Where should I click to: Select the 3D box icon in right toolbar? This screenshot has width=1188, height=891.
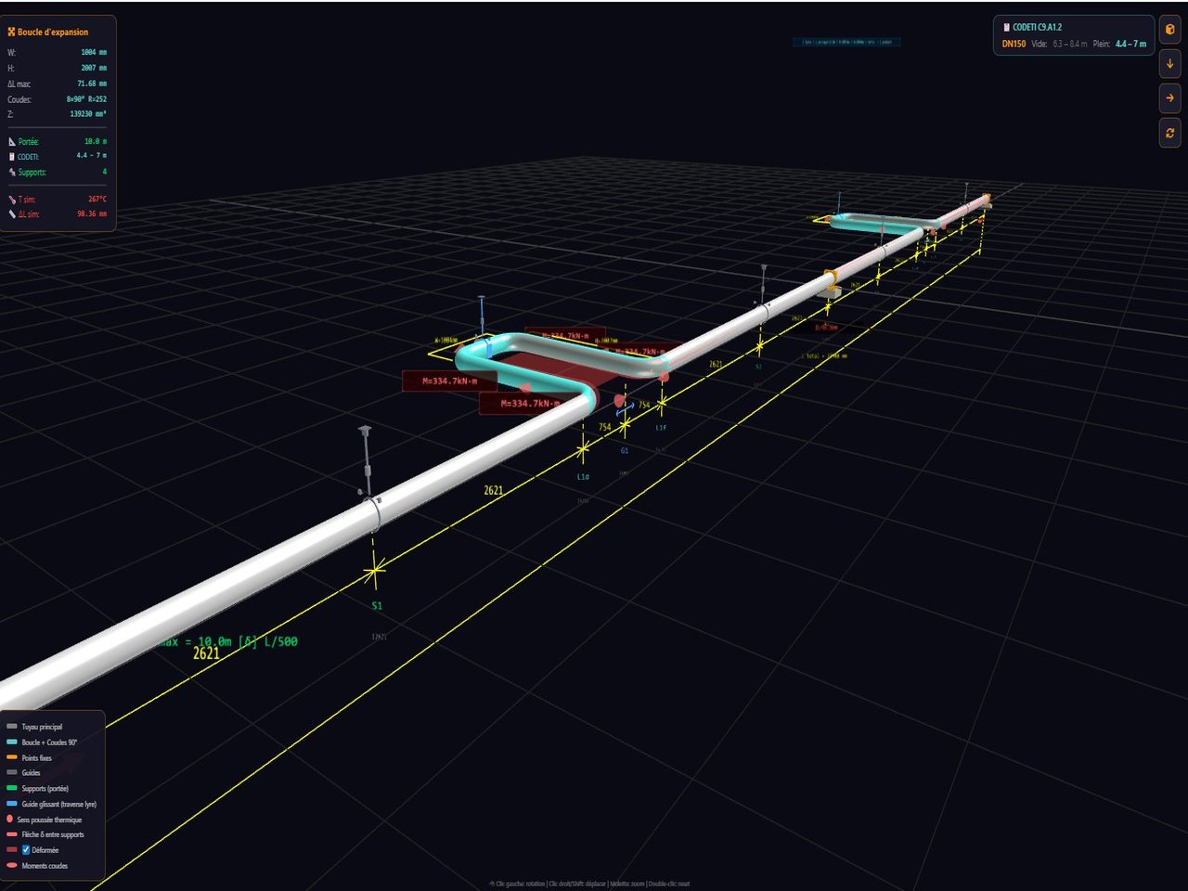pyautogui.click(x=1169, y=30)
